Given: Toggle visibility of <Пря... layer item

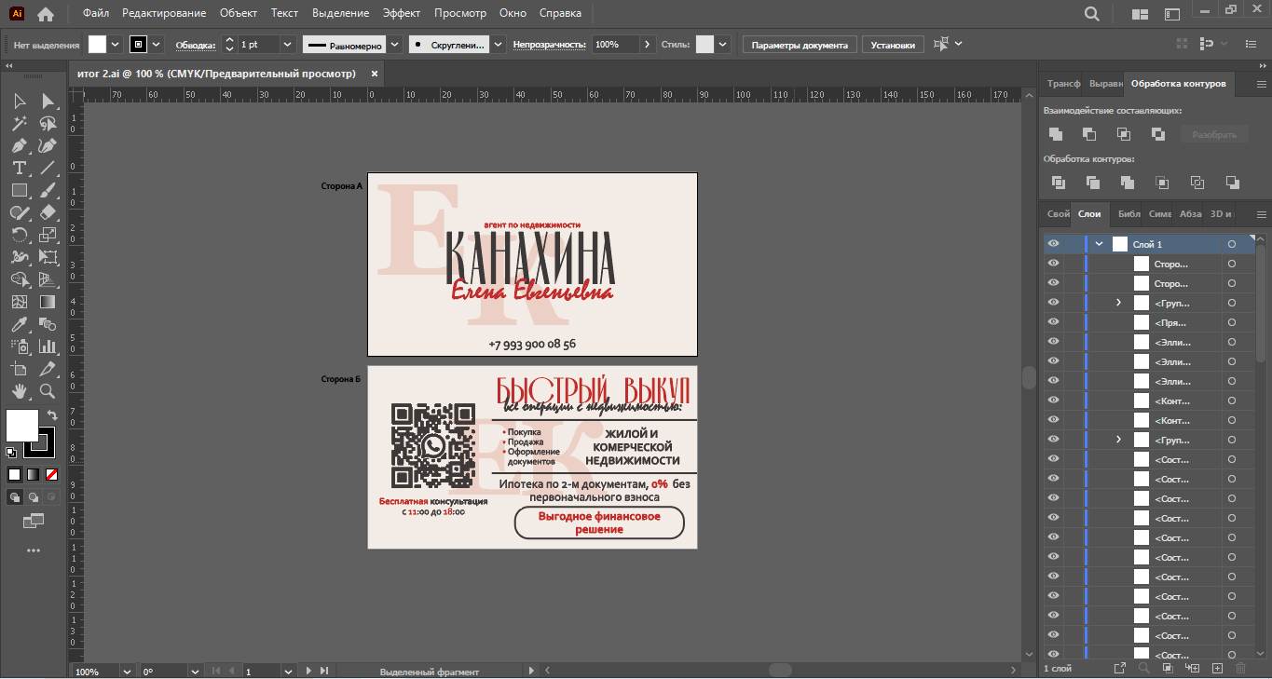Looking at the screenshot, I should [1053, 322].
